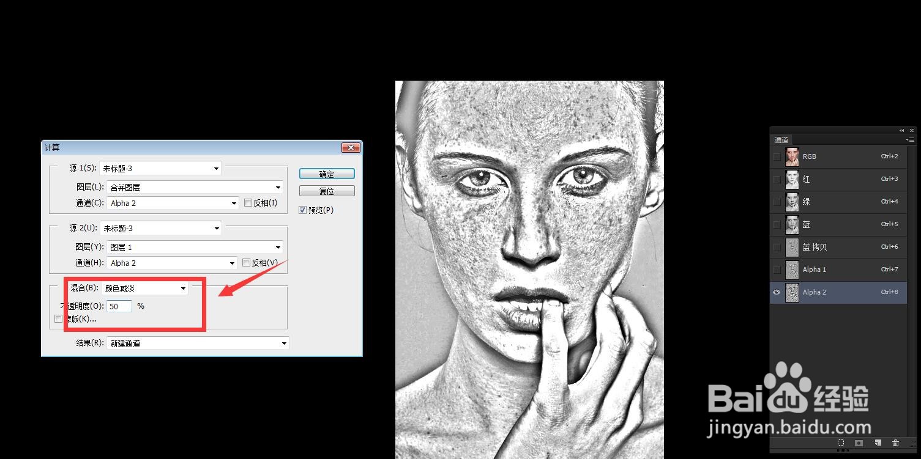Enable 反相(V) for source 2

(246, 263)
